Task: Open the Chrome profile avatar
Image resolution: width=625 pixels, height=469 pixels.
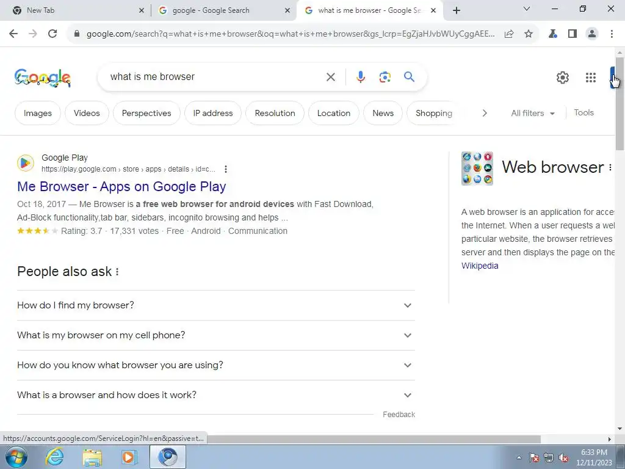Action: [x=592, y=34]
